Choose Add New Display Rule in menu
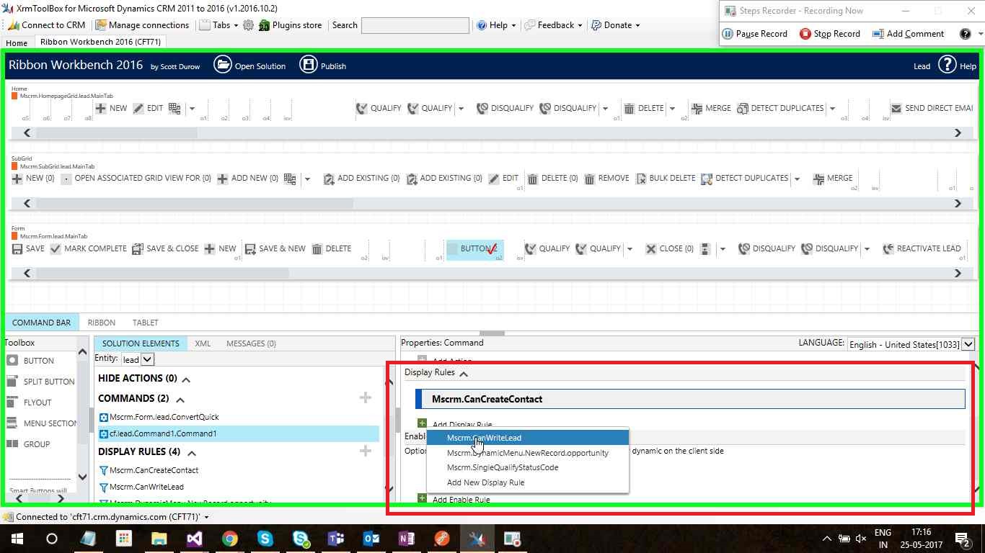985x553 pixels. [528, 482]
